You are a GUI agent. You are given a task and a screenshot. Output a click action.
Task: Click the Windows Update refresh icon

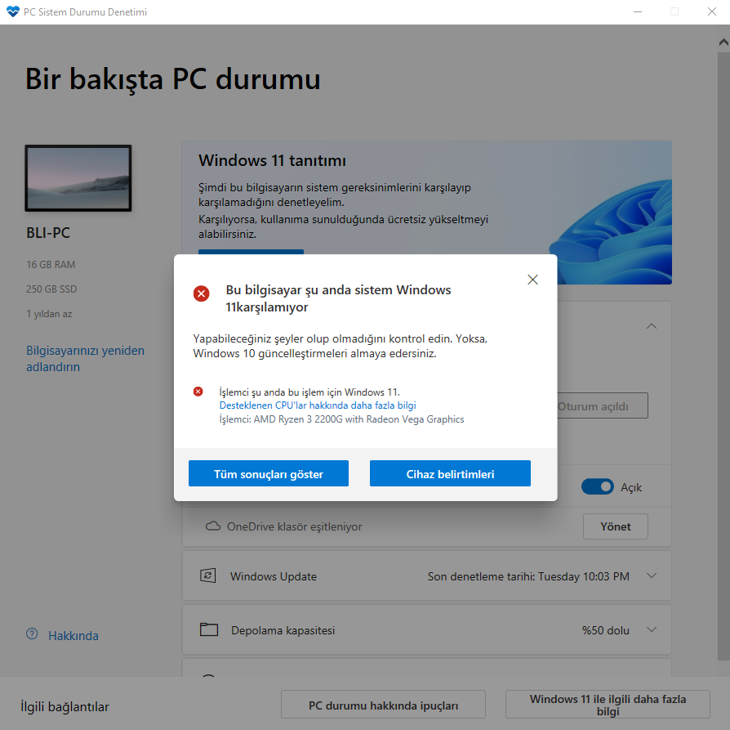207,575
